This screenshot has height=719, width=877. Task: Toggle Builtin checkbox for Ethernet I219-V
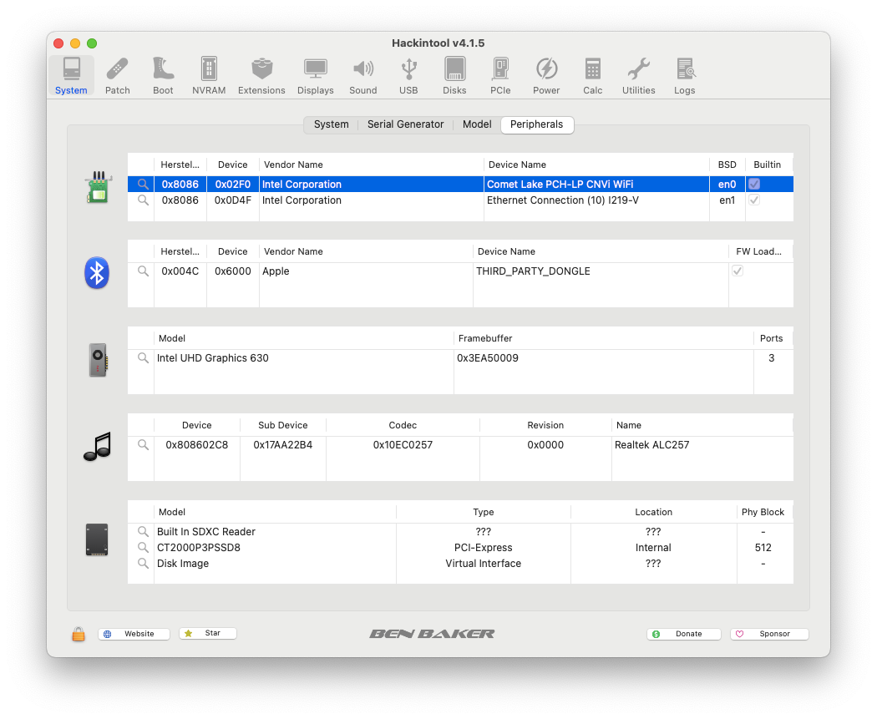pyautogui.click(x=754, y=200)
